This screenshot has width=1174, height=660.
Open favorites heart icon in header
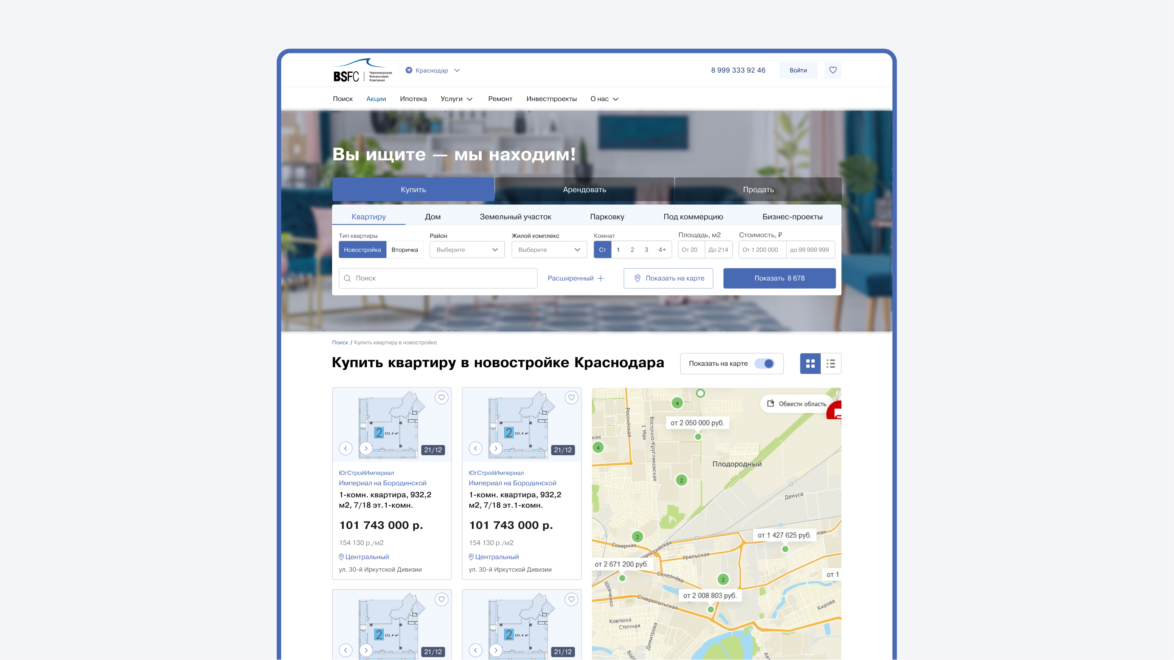833,70
